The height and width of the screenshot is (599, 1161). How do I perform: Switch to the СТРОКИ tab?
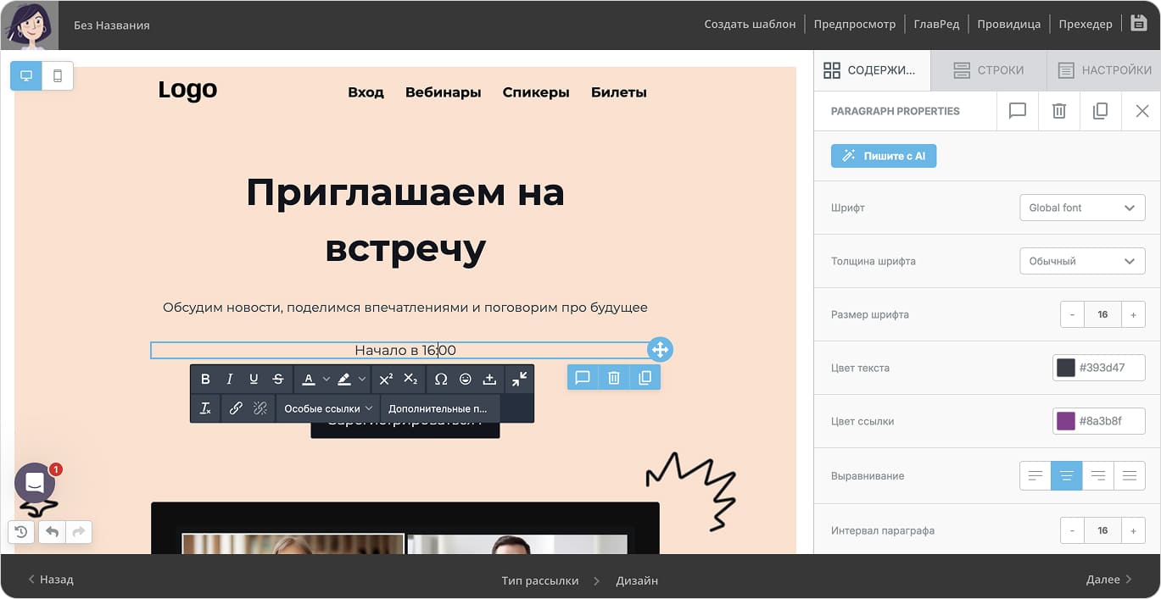point(989,70)
